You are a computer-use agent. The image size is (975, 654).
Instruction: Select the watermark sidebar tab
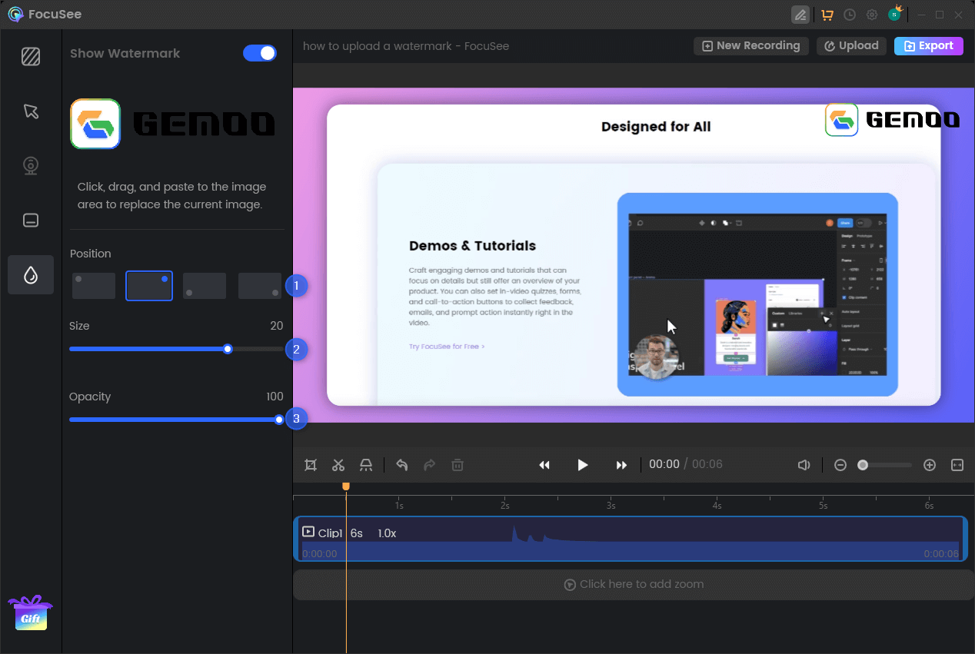(31, 275)
